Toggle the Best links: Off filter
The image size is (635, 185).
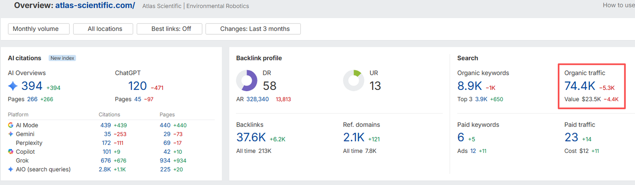coord(170,29)
